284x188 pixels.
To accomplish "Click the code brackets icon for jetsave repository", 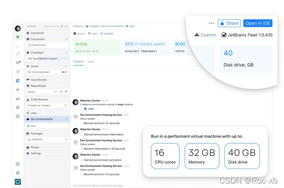I will 55,92.
